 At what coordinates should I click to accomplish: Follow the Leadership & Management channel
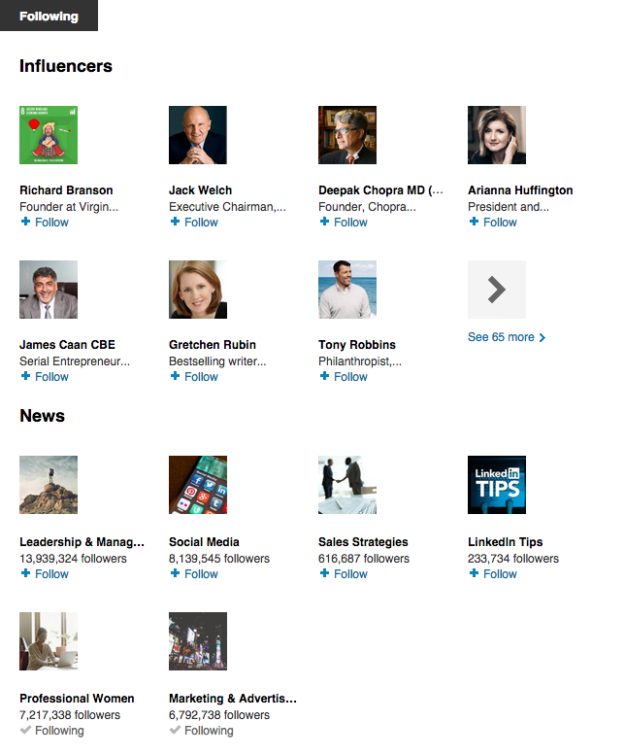(x=45, y=574)
